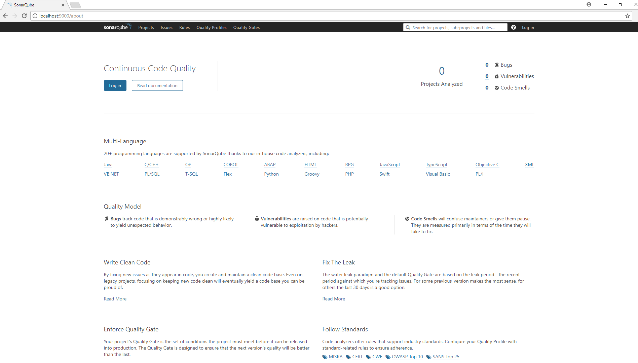638x363 pixels.
Task: Click the SonarQube logo in navbar
Action: point(117,27)
